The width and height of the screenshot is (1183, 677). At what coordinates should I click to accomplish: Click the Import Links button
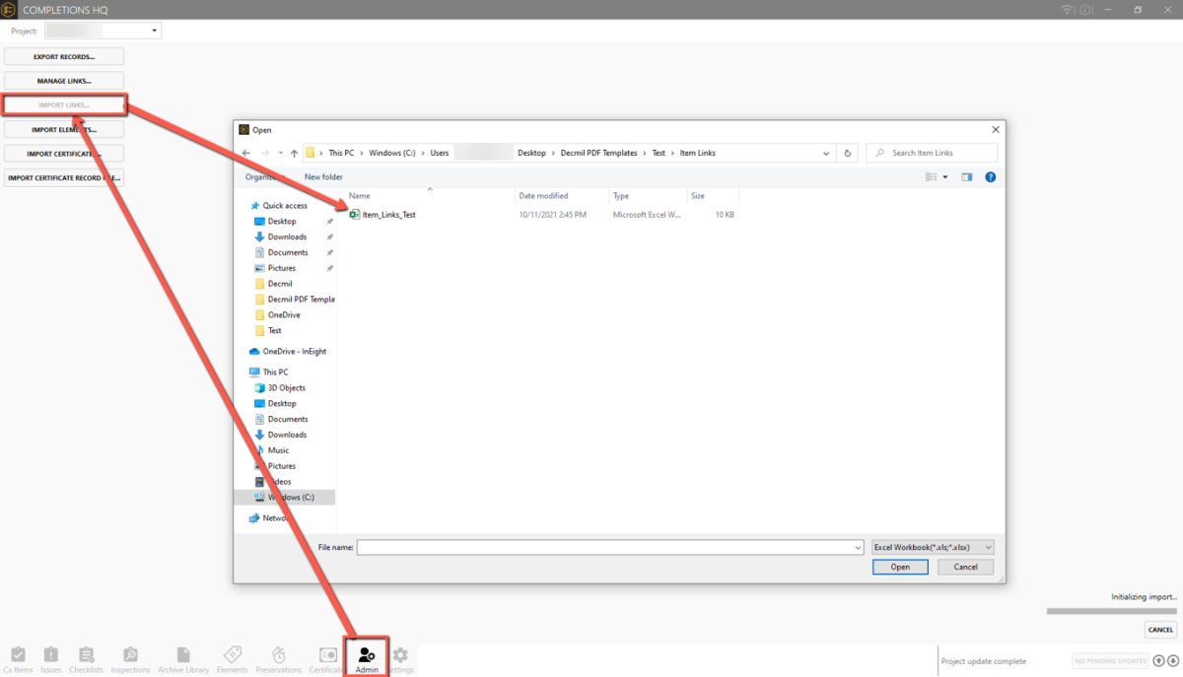pyautogui.click(x=64, y=104)
